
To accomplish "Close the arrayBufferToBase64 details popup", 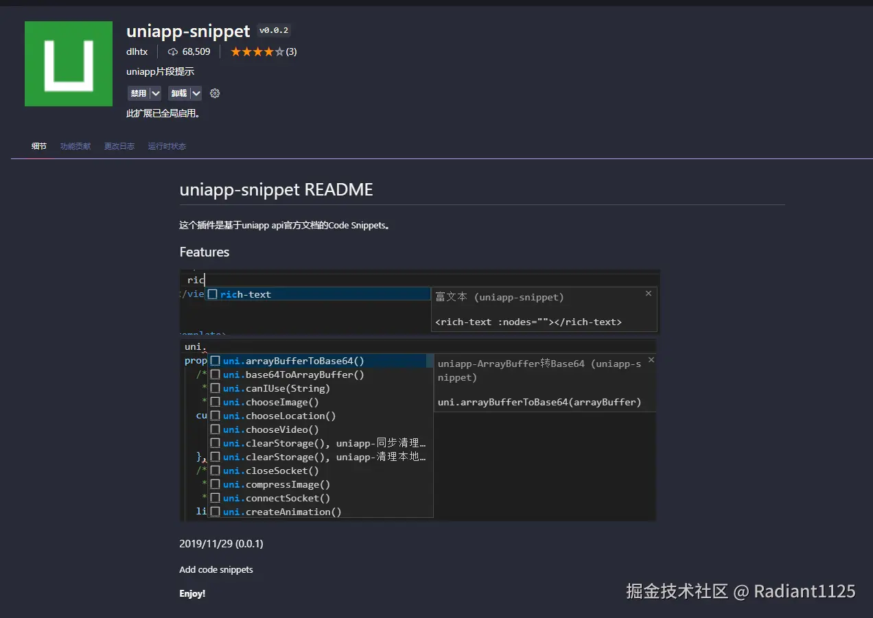I will [x=651, y=360].
